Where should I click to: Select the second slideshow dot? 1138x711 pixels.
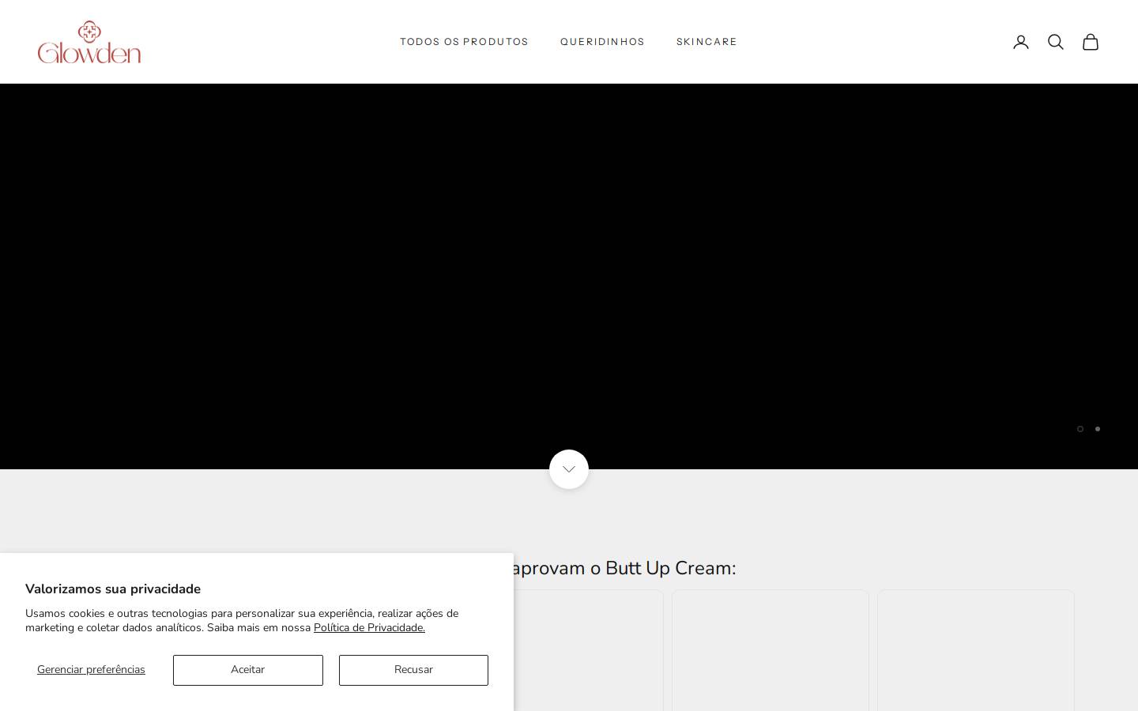(x=1098, y=429)
